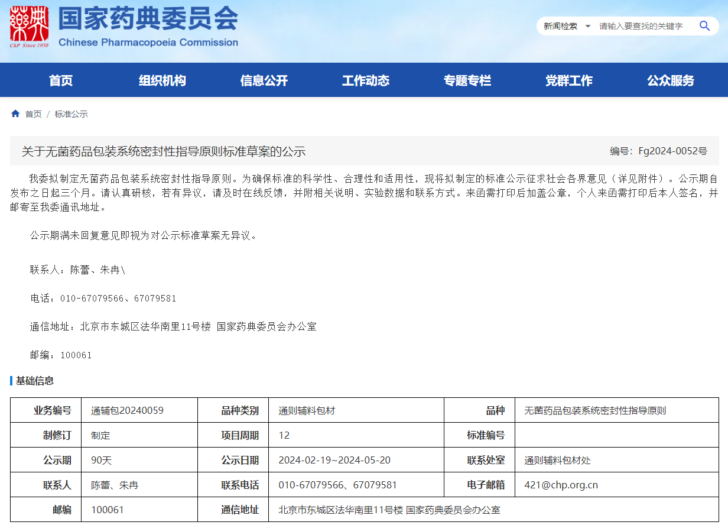Click the 通辅包20240059 business number cell

pyautogui.click(x=127, y=410)
